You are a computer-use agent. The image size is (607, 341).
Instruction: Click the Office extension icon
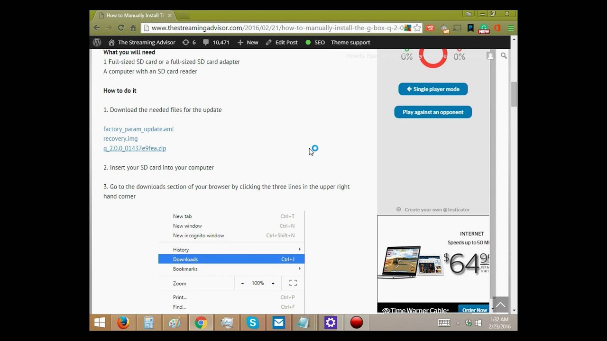coord(497,28)
